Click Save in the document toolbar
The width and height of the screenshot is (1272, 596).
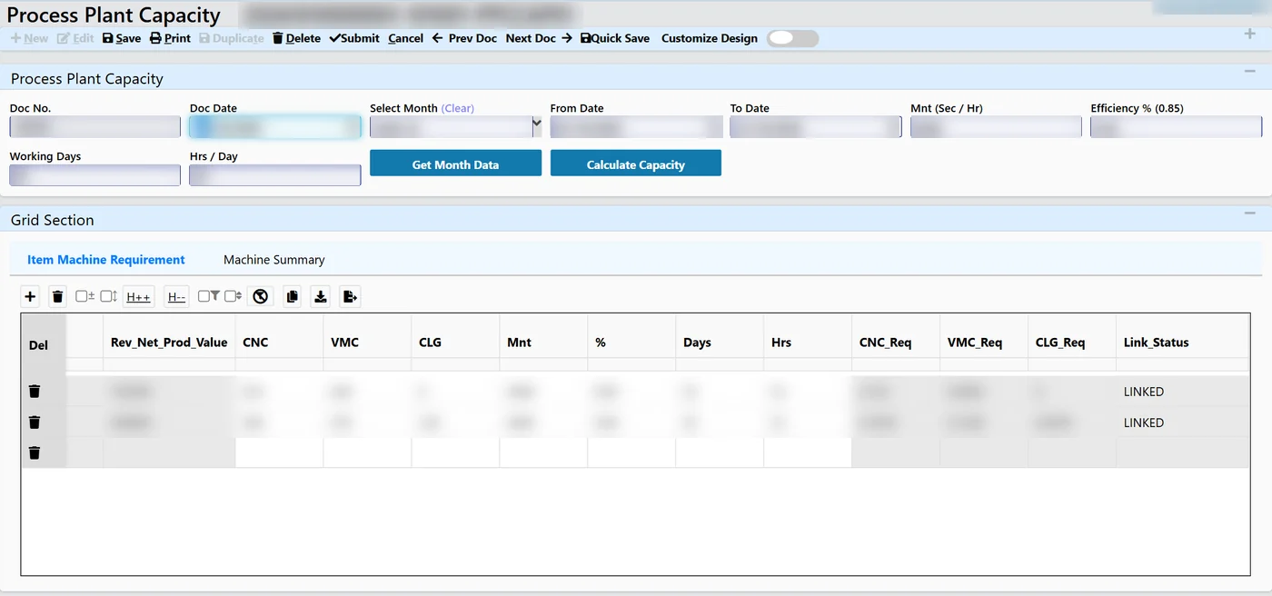[122, 38]
